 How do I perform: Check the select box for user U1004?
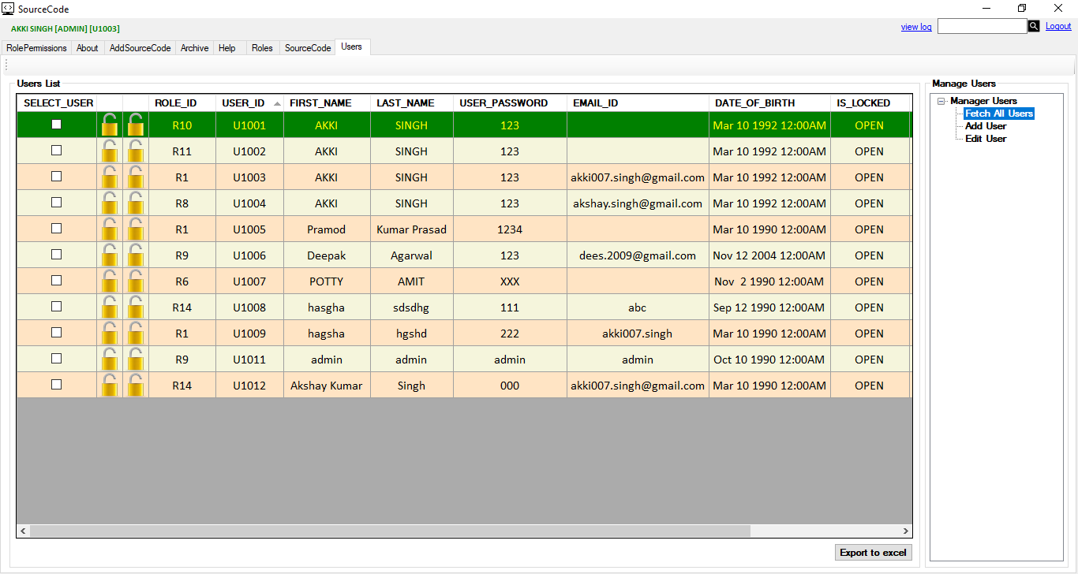pyautogui.click(x=56, y=202)
